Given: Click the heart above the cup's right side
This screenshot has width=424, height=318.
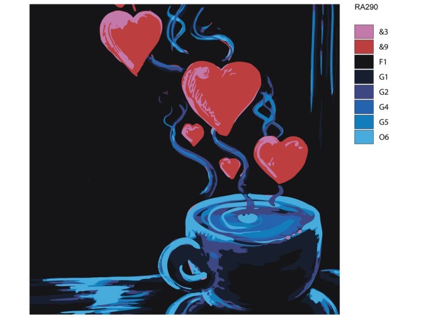Looking at the screenshot, I should point(280,160).
